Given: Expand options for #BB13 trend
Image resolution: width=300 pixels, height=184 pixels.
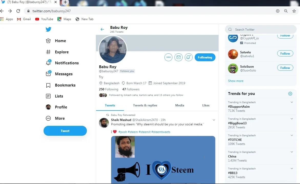Looking at the screenshot, I should click(x=292, y=168).
